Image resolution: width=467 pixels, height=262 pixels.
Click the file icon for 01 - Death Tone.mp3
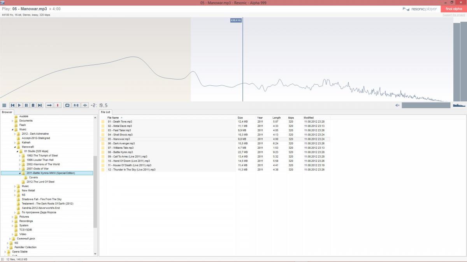103,121
